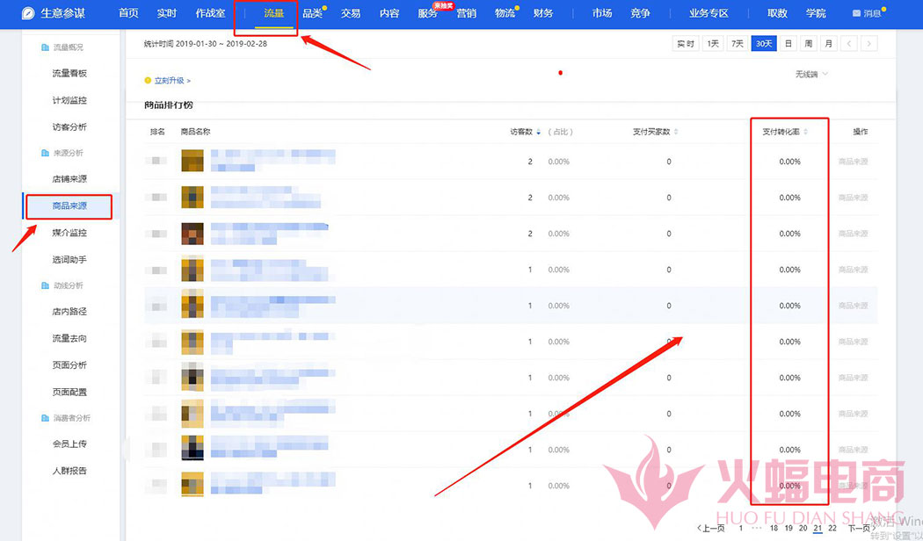The height and width of the screenshot is (541, 923).
Task: Open the 首页 tab
Action: pos(128,13)
